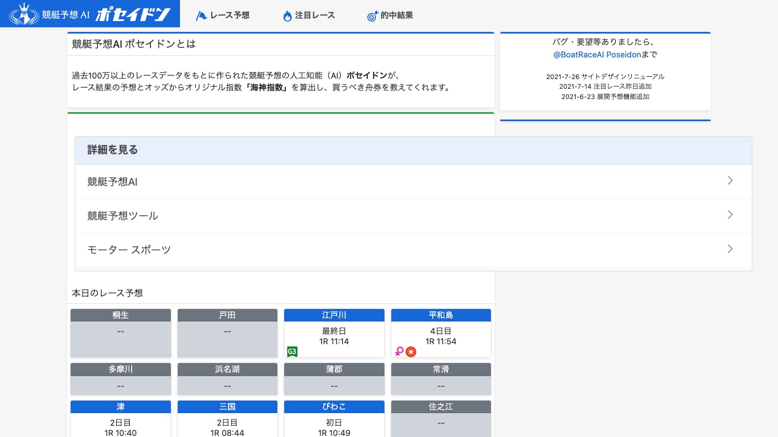Follow the @BoatRaceAI Poseidon link

[x=597, y=55]
